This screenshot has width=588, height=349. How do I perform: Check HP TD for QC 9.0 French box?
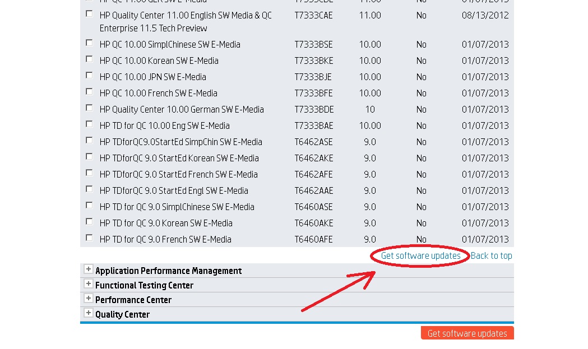point(89,238)
